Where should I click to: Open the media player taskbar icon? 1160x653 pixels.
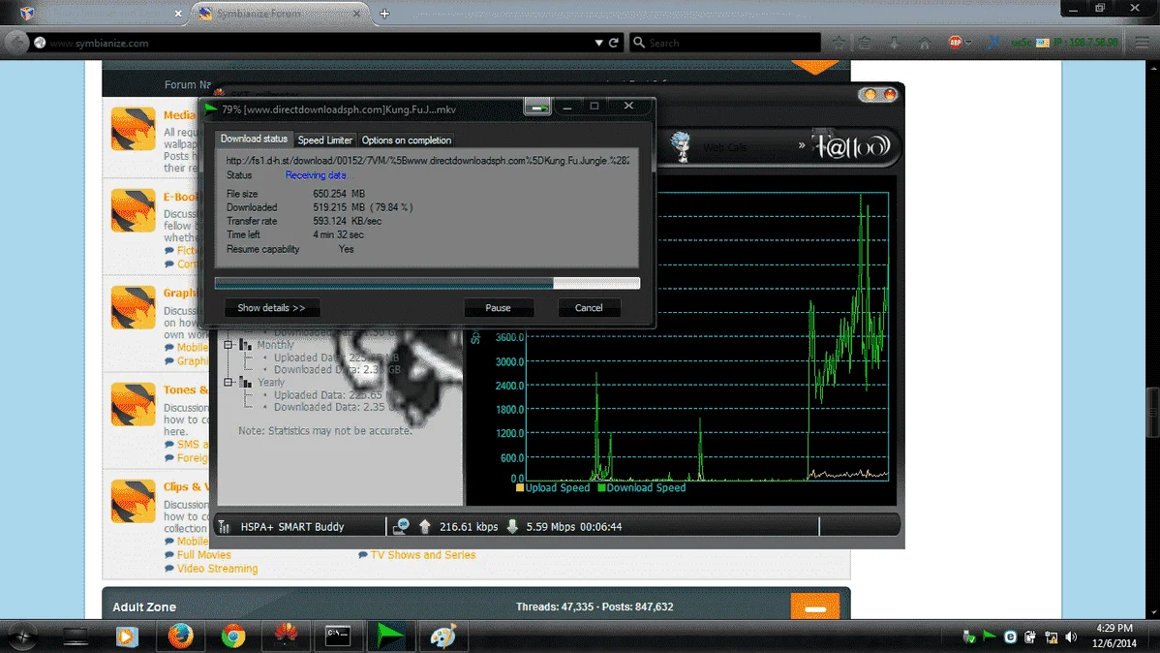click(x=127, y=636)
